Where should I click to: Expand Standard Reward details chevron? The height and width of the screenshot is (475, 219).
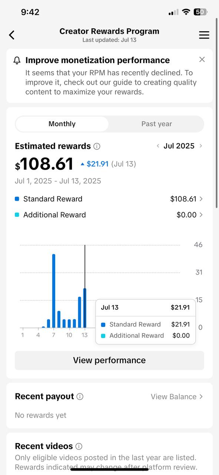click(x=201, y=199)
